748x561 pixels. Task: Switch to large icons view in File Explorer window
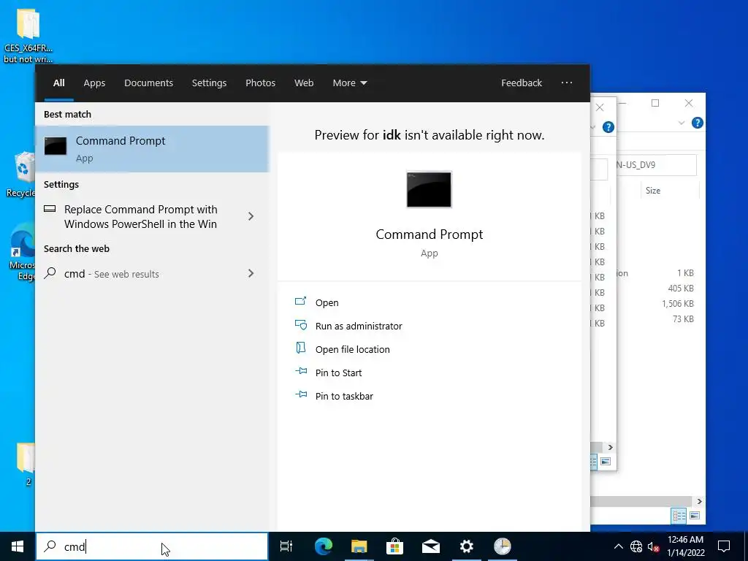click(695, 515)
